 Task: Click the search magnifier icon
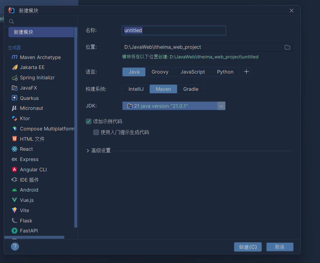(11, 21)
